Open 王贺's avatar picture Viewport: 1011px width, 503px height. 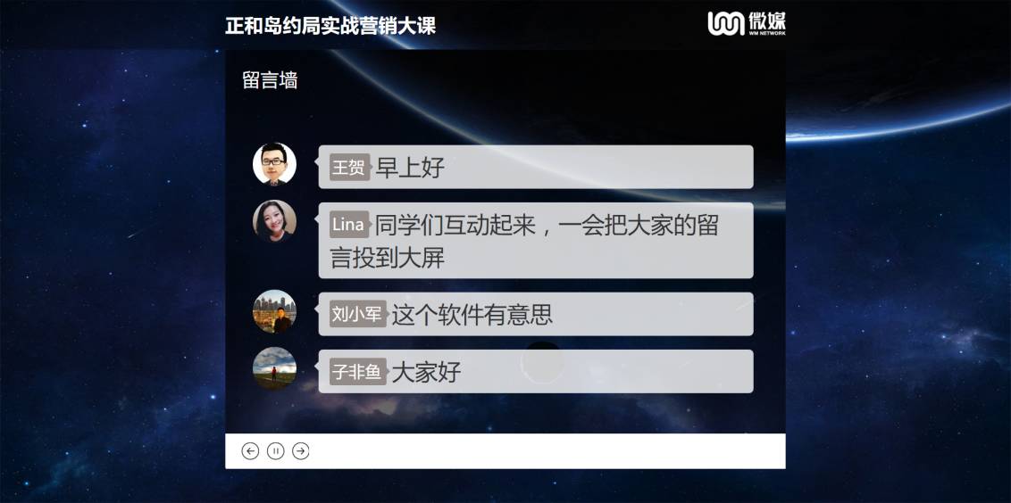[x=275, y=163]
